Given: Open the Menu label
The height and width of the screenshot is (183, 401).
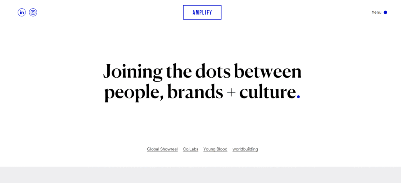Looking at the screenshot, I should tap(376, 13).
